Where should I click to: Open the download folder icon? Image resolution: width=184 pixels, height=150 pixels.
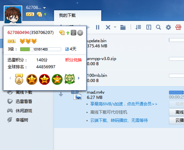click(123, 27)
